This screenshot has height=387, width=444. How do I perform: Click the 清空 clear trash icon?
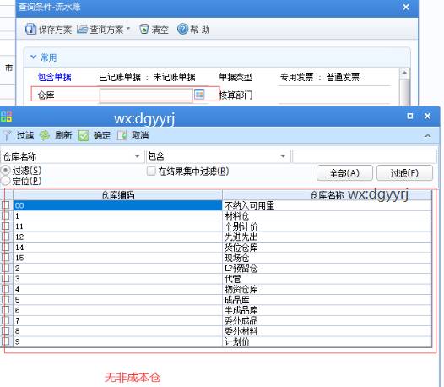pyautogui.click(x=144, y=29)
